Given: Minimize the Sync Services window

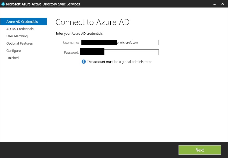Looking at the screenshot, I should click(x=214, y=4).
